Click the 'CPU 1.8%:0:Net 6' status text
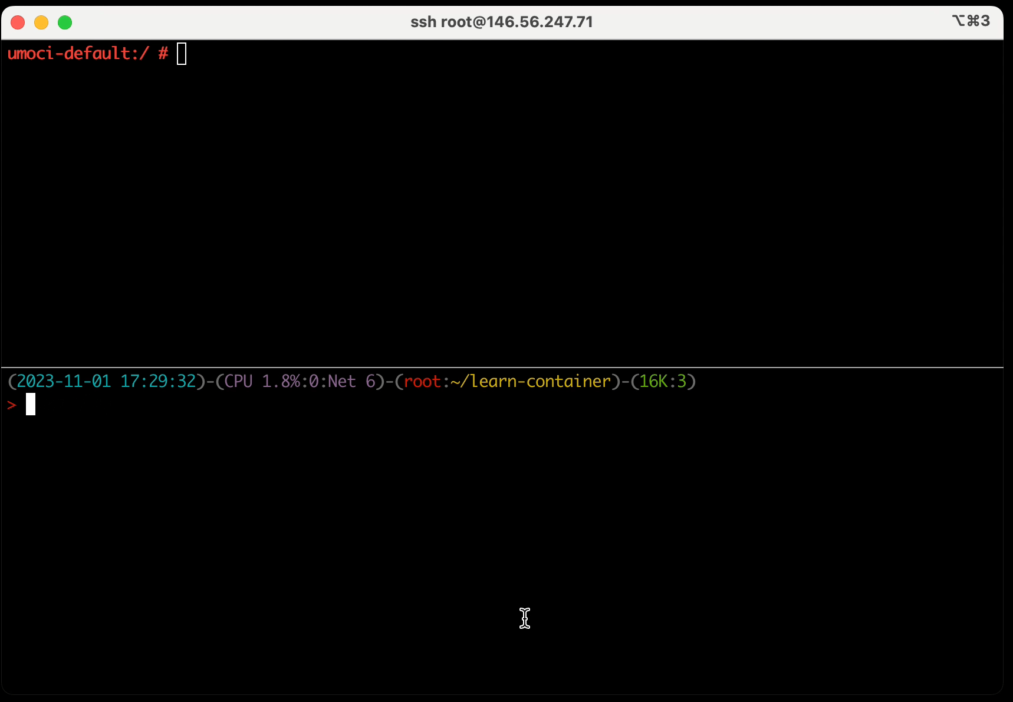 tap(300, 381)
